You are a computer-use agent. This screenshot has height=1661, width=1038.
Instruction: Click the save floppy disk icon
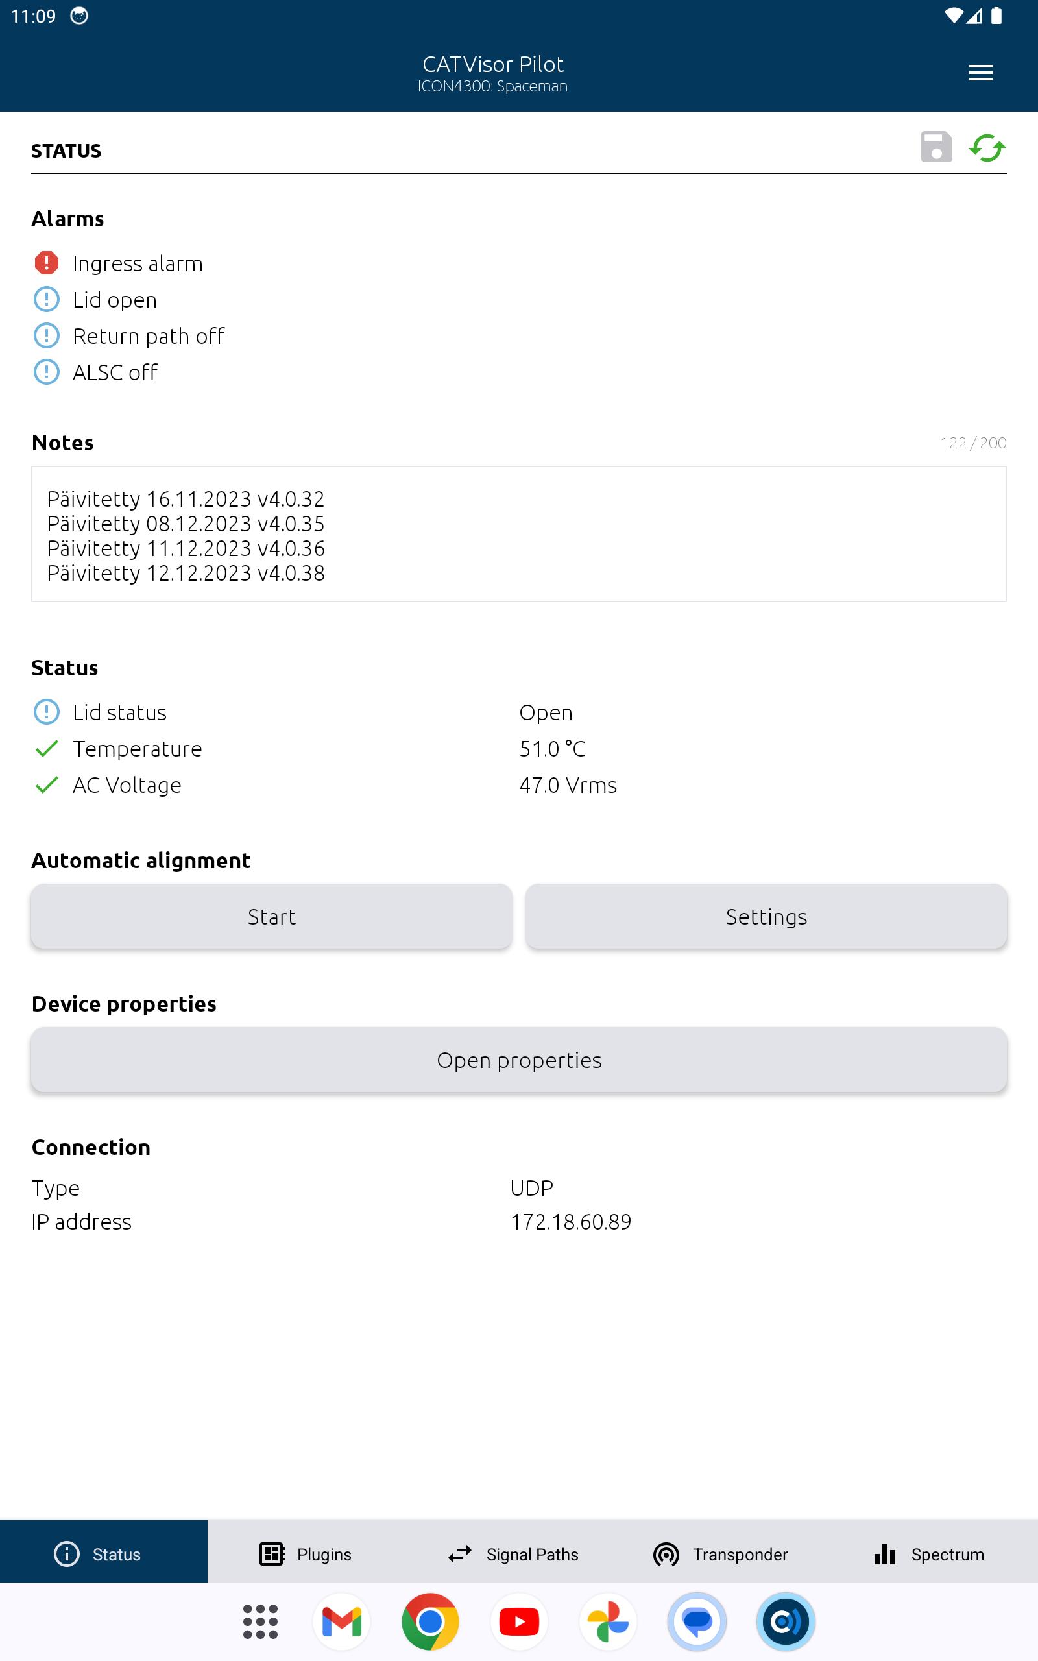pyautogui.click(x=936, y=147)
